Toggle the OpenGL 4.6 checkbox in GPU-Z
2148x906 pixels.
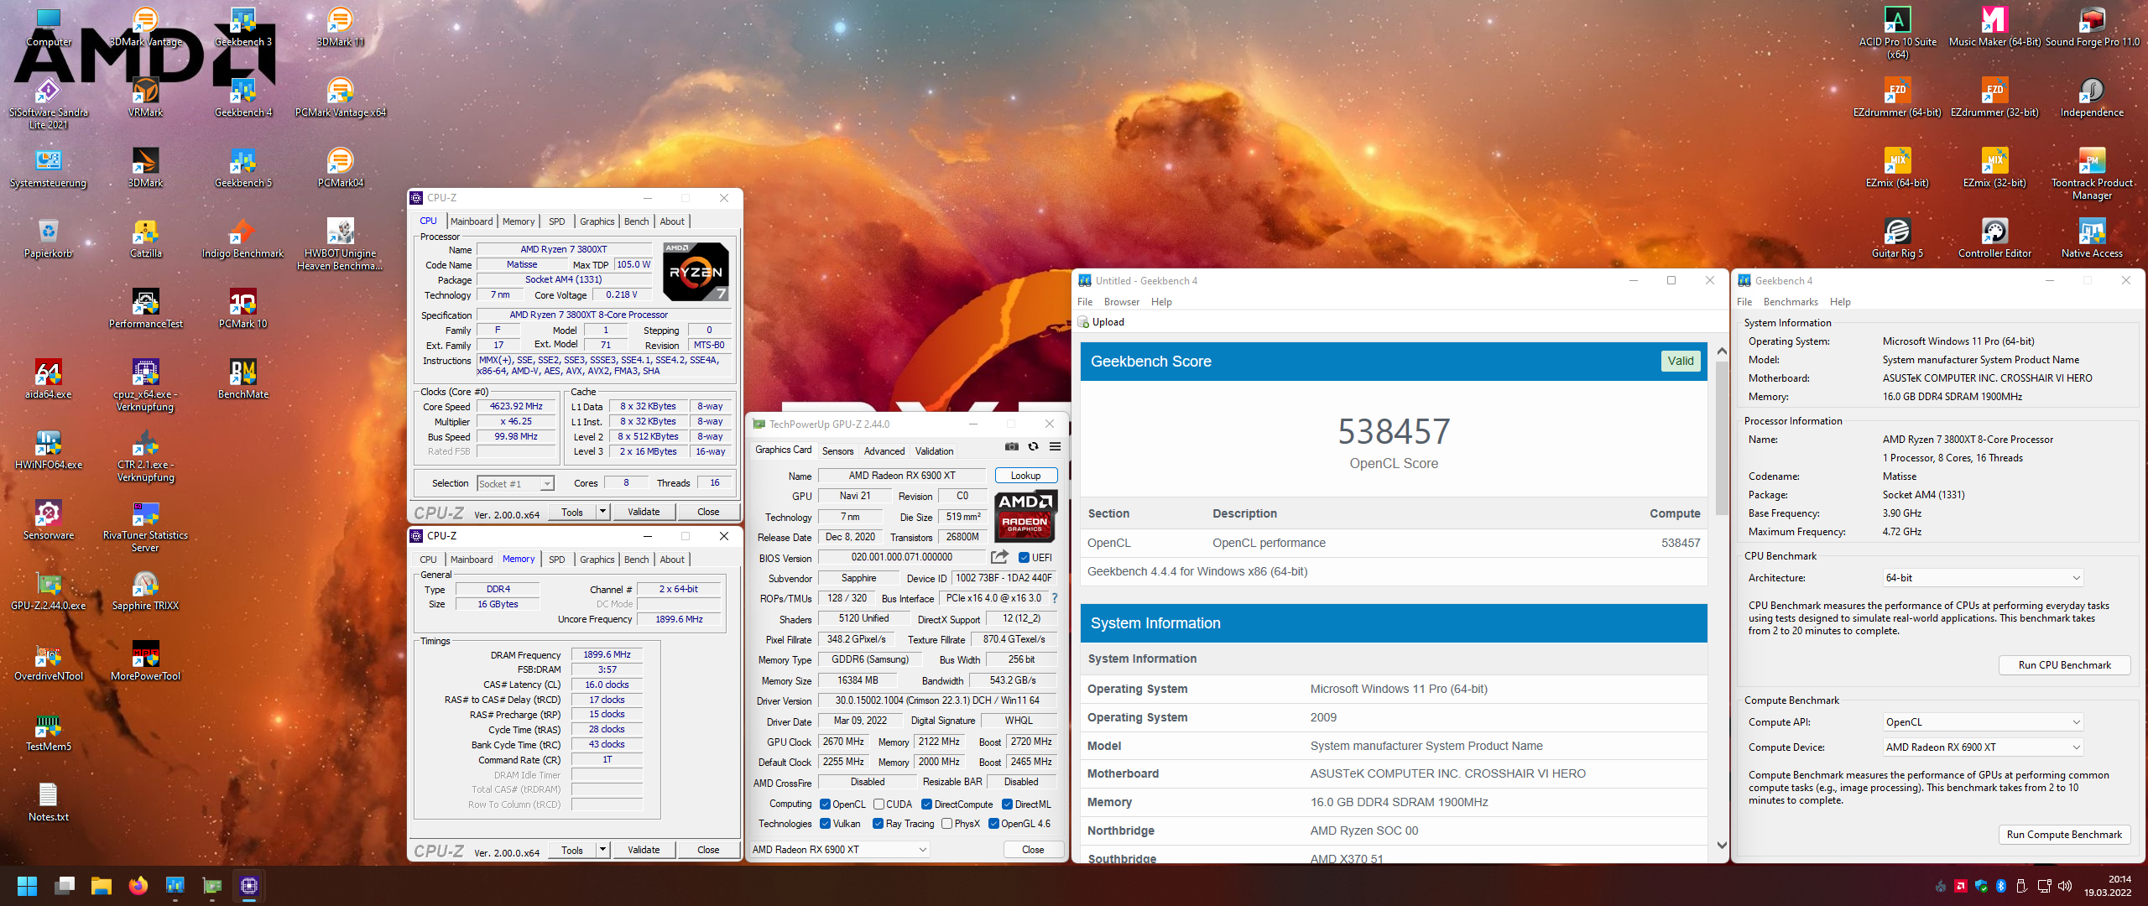tap(993, 824)
